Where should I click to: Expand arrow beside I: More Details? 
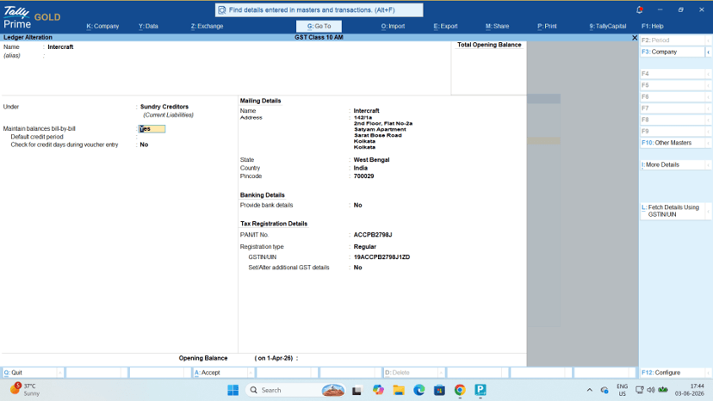708,164
